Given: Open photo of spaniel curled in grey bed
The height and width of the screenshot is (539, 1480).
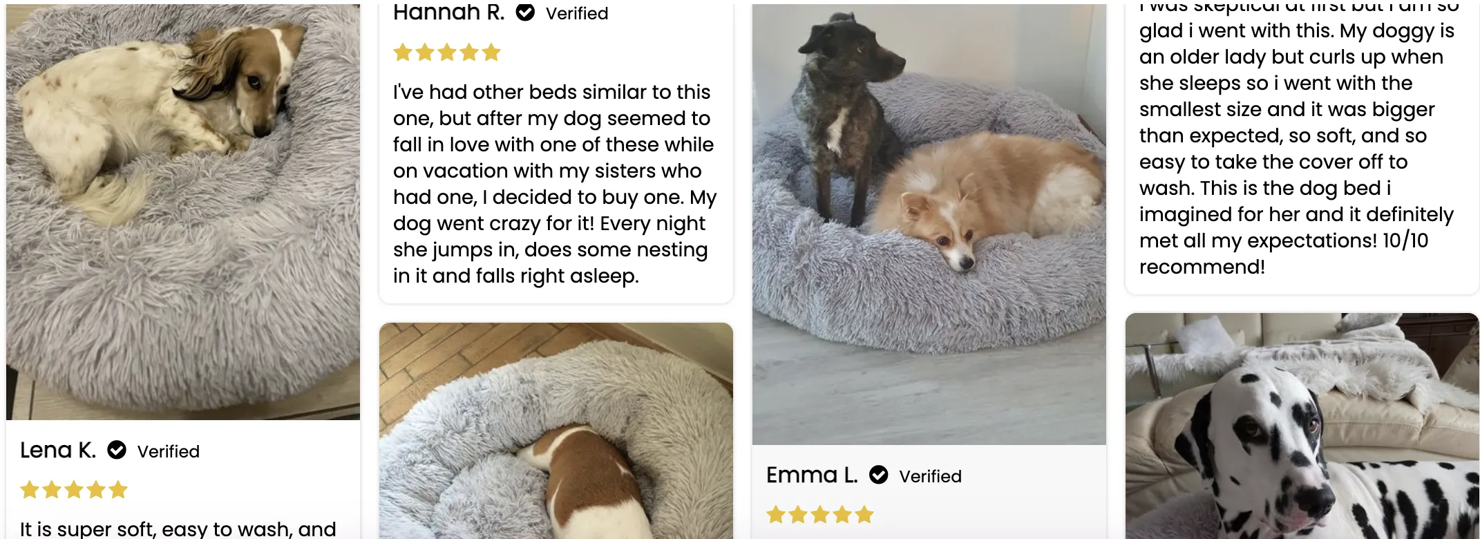Looking at the screenshot, I should pyautogui.click(x=183, y=211).
